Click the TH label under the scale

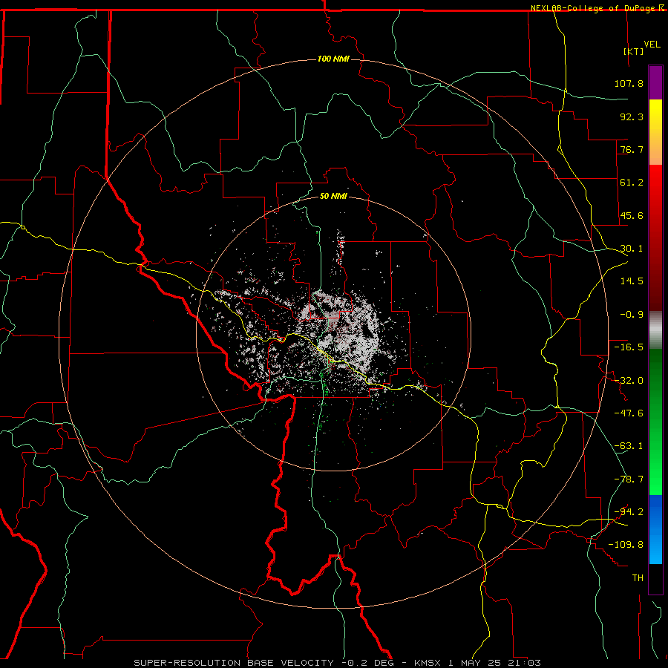[638, 578]
